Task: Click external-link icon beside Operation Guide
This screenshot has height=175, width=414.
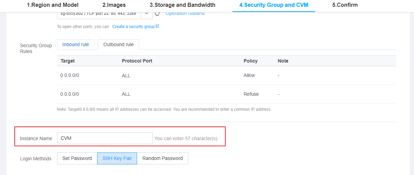Action: click(203, 13)
